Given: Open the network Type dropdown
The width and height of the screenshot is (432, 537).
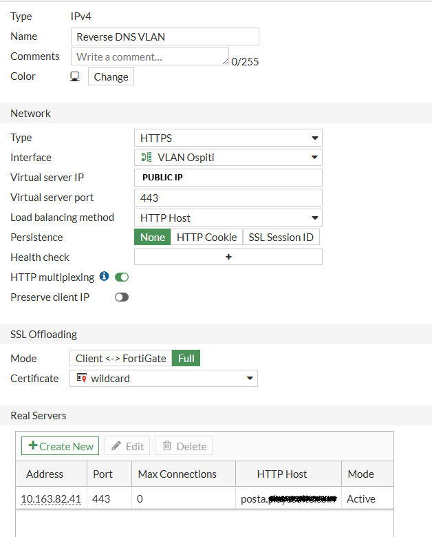Looking at the screenshot, I should click(228, 138).
